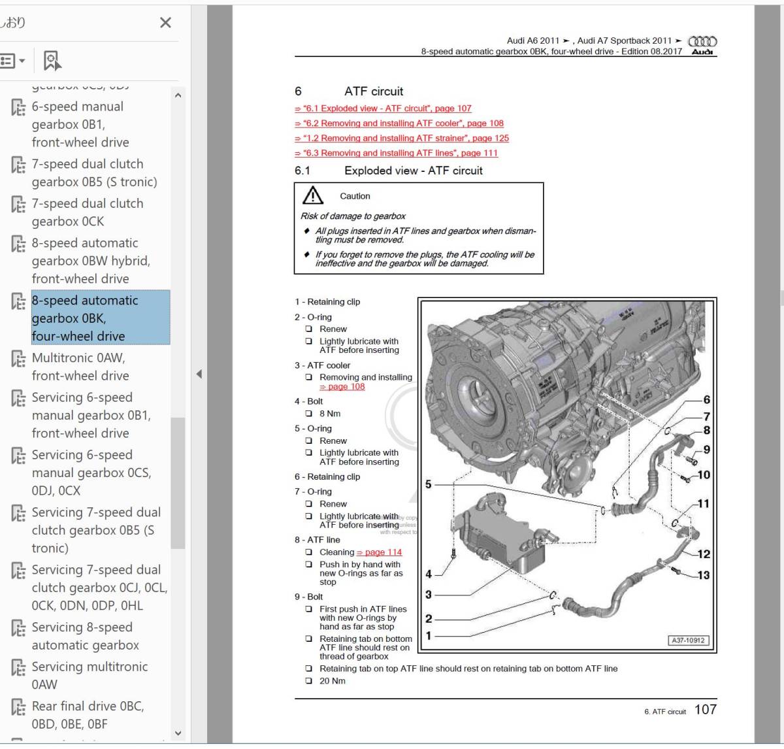Screen dimensions: 784x749
Task: Click bookmark icon beside 6-speed manual gearbox 0B1
Action: coord(18,107)
